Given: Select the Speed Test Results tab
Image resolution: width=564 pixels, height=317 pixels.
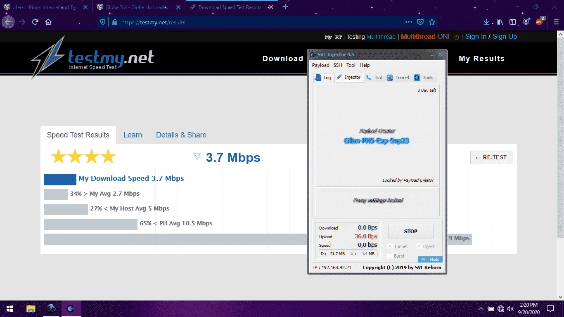Looking at the screenshot, I should tap(78, 135).
